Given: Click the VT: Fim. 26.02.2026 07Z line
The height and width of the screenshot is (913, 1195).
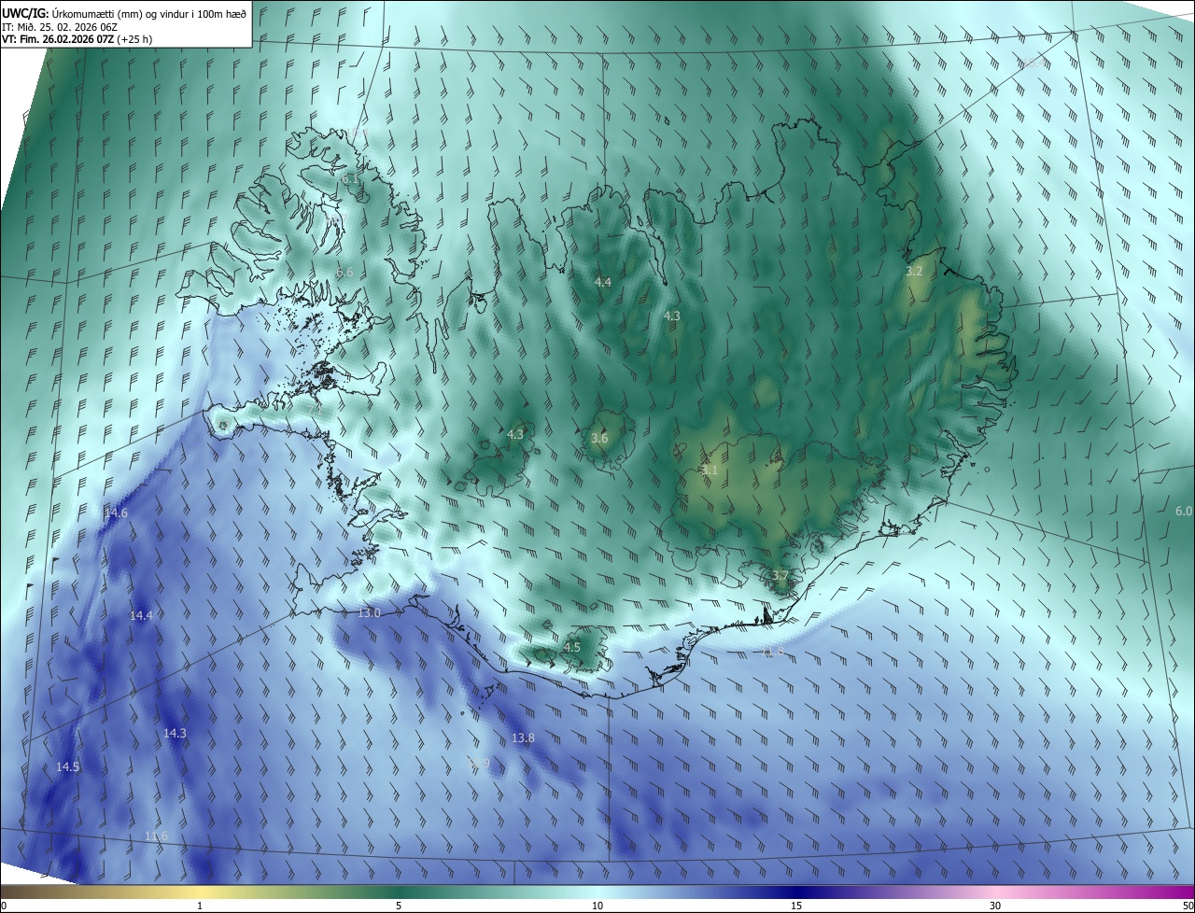Looking at the screenshot, I should 77,39.
